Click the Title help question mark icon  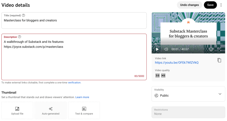point(24,15)
